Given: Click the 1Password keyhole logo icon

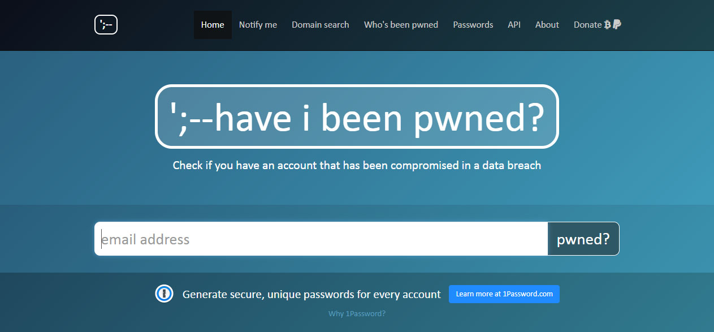Looking at the screenshot, I should (x=164, y=294).
